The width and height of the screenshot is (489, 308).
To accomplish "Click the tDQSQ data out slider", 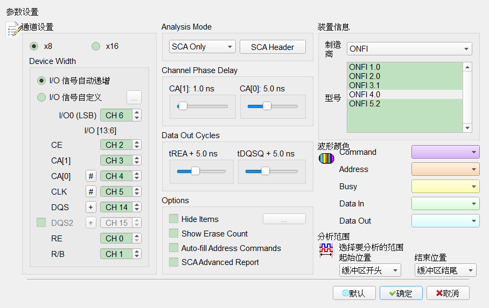I will pyautogui.click(x=271, y=171).
